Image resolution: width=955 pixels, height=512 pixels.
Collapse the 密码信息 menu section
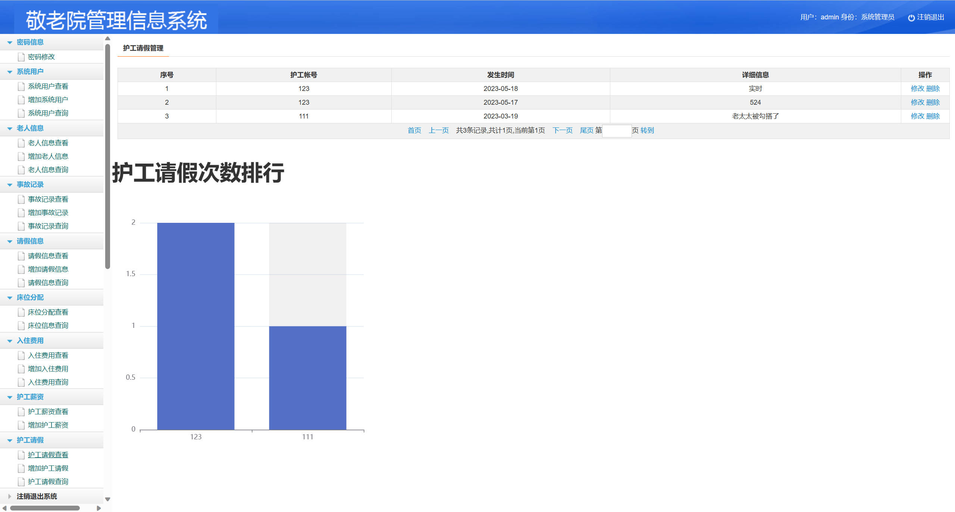(10, 42)
